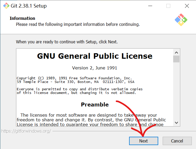196x149 pixels.
Task: Click the "Version 2, June 1991" line
Action: [94, 68]
